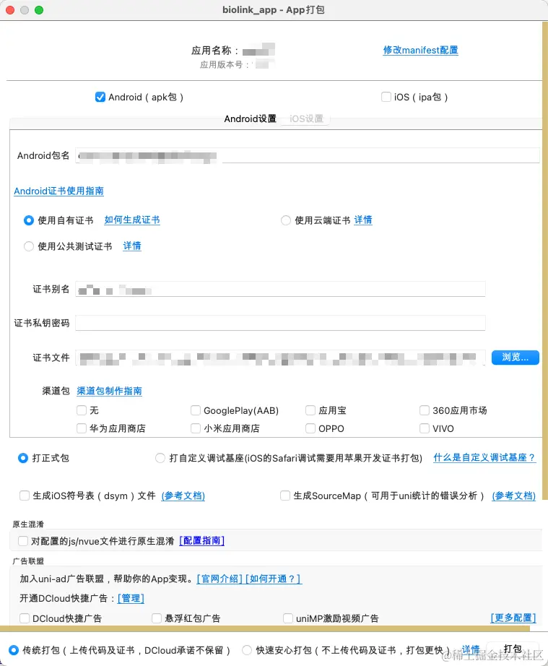Click the 打包 button
Image resolution: width=548 pixels, height=666 pixels.
coord(513,649)
